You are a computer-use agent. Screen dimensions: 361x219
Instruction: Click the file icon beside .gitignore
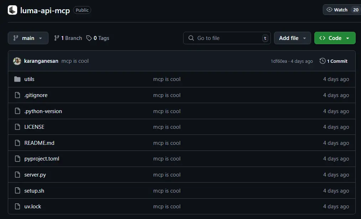[17, 95]
